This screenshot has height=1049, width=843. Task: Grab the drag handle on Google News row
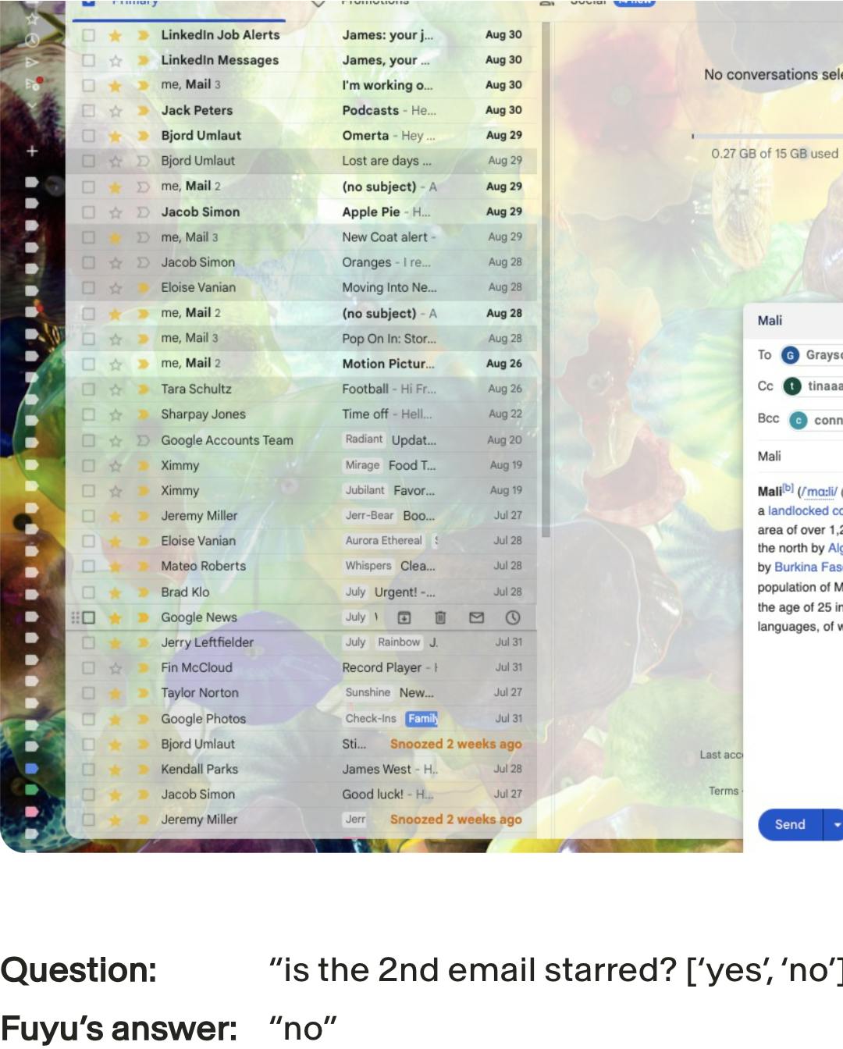(76, 617)
